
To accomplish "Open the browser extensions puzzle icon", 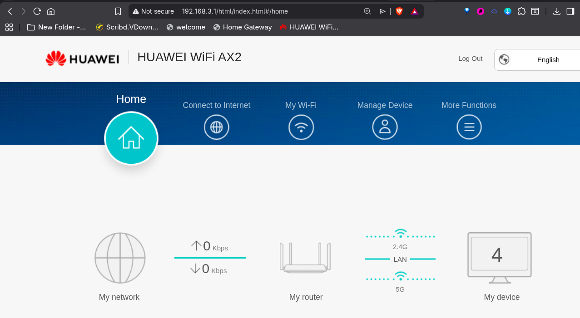I will (521, 11).
